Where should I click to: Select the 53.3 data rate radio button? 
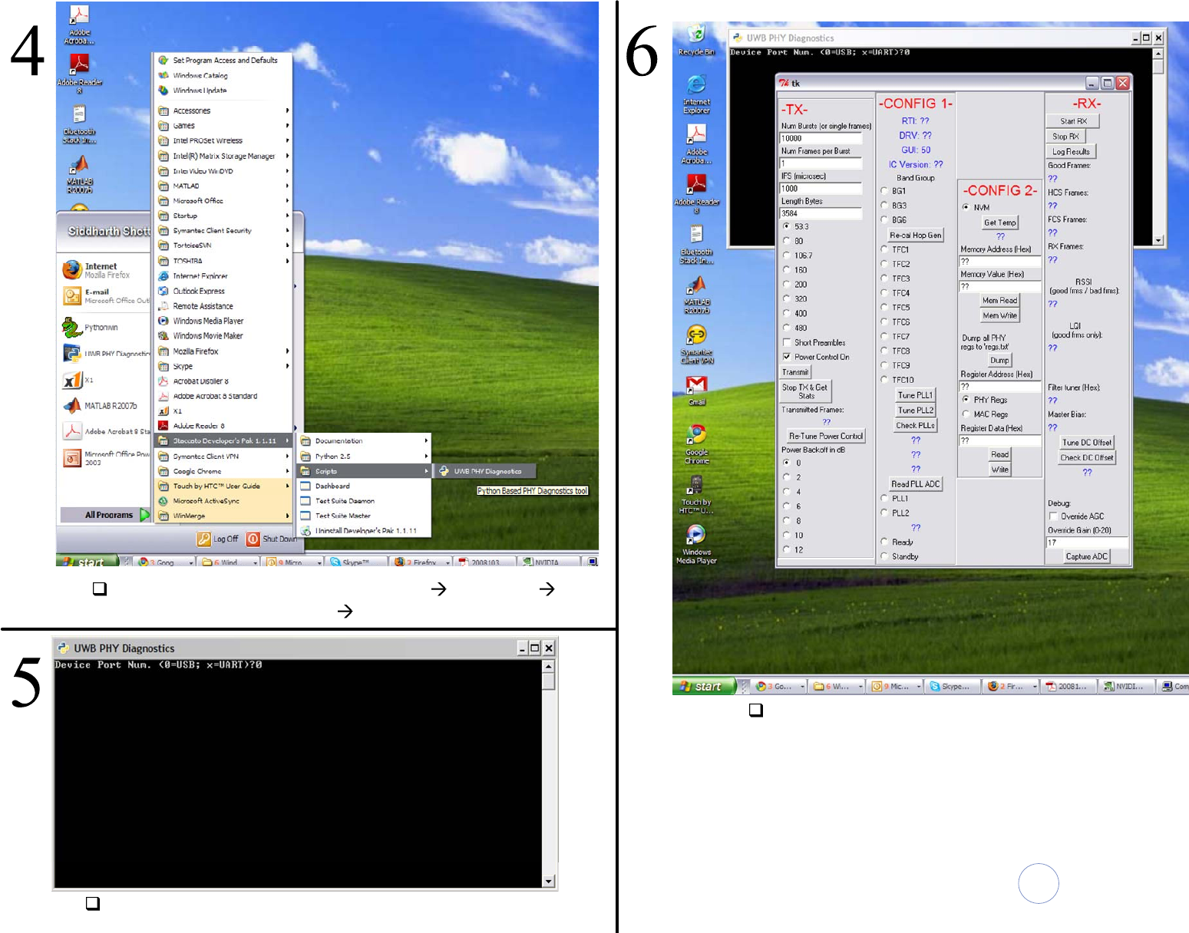786,226
